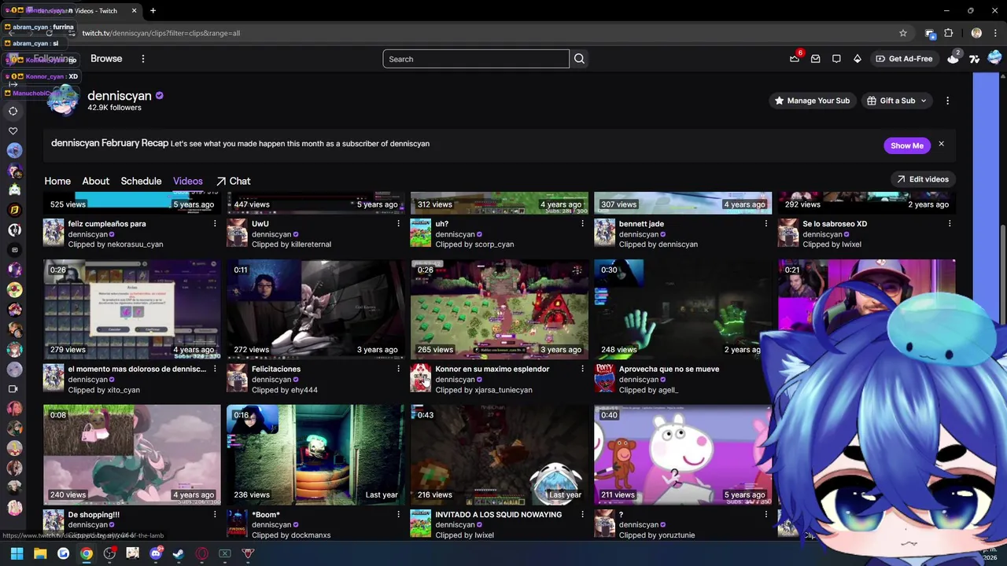
Task: Open clipper link 'dockmanxs'
Action: pos(311,535)
